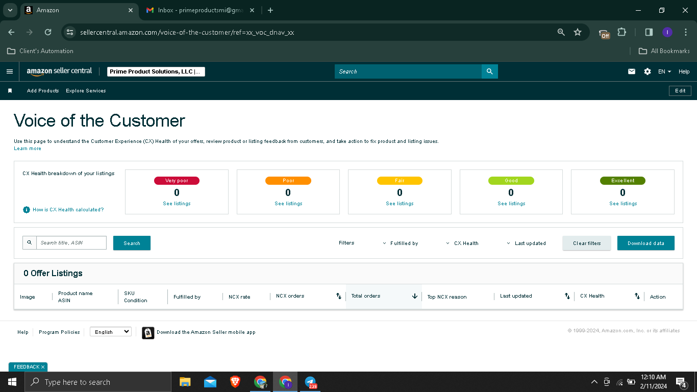This screenshot has width=697, height=392.
Task: See listings under Good
Action: point(511,204)
